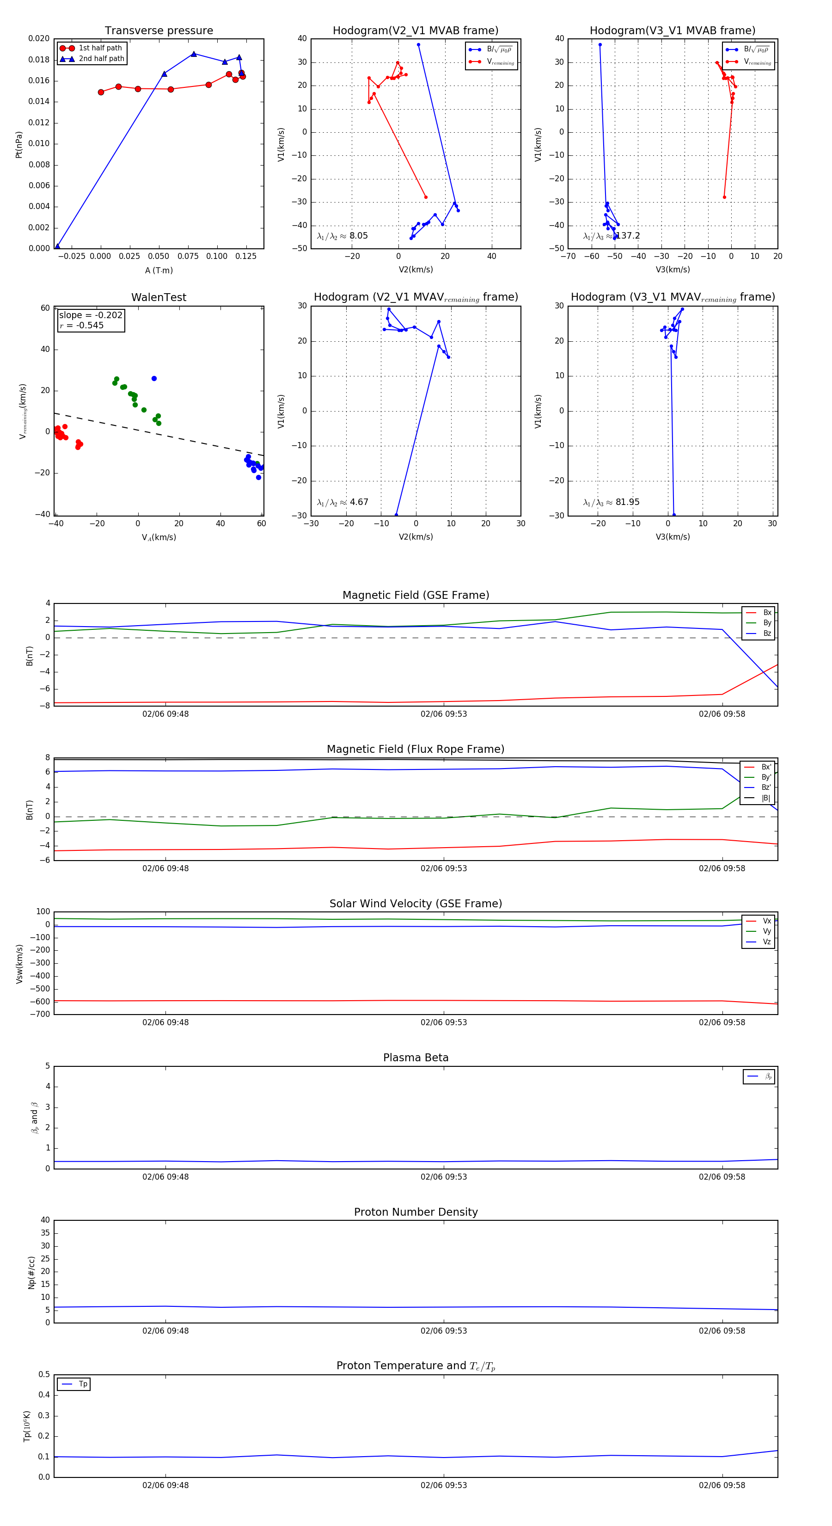Select the Vz legend entry

[759, 942]
